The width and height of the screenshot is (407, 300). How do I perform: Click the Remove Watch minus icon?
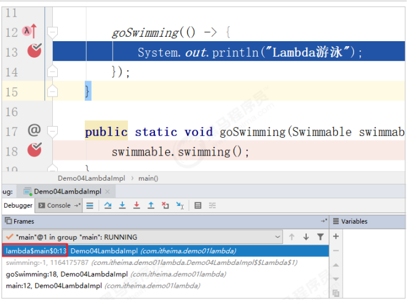pyautogui.click(x=336, y=251)
